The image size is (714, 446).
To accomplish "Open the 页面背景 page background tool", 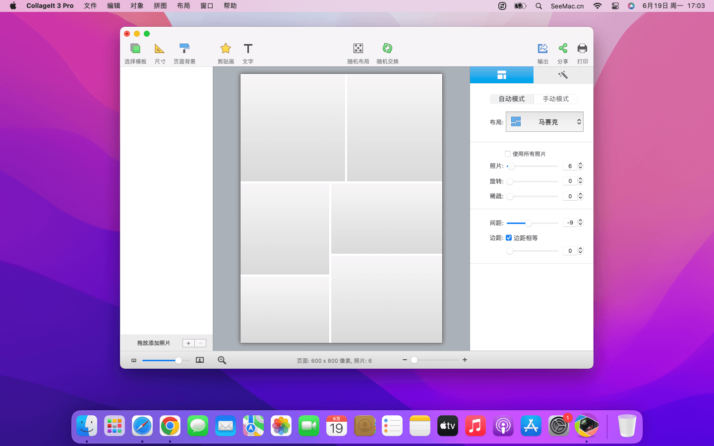I will coord(184,49).
